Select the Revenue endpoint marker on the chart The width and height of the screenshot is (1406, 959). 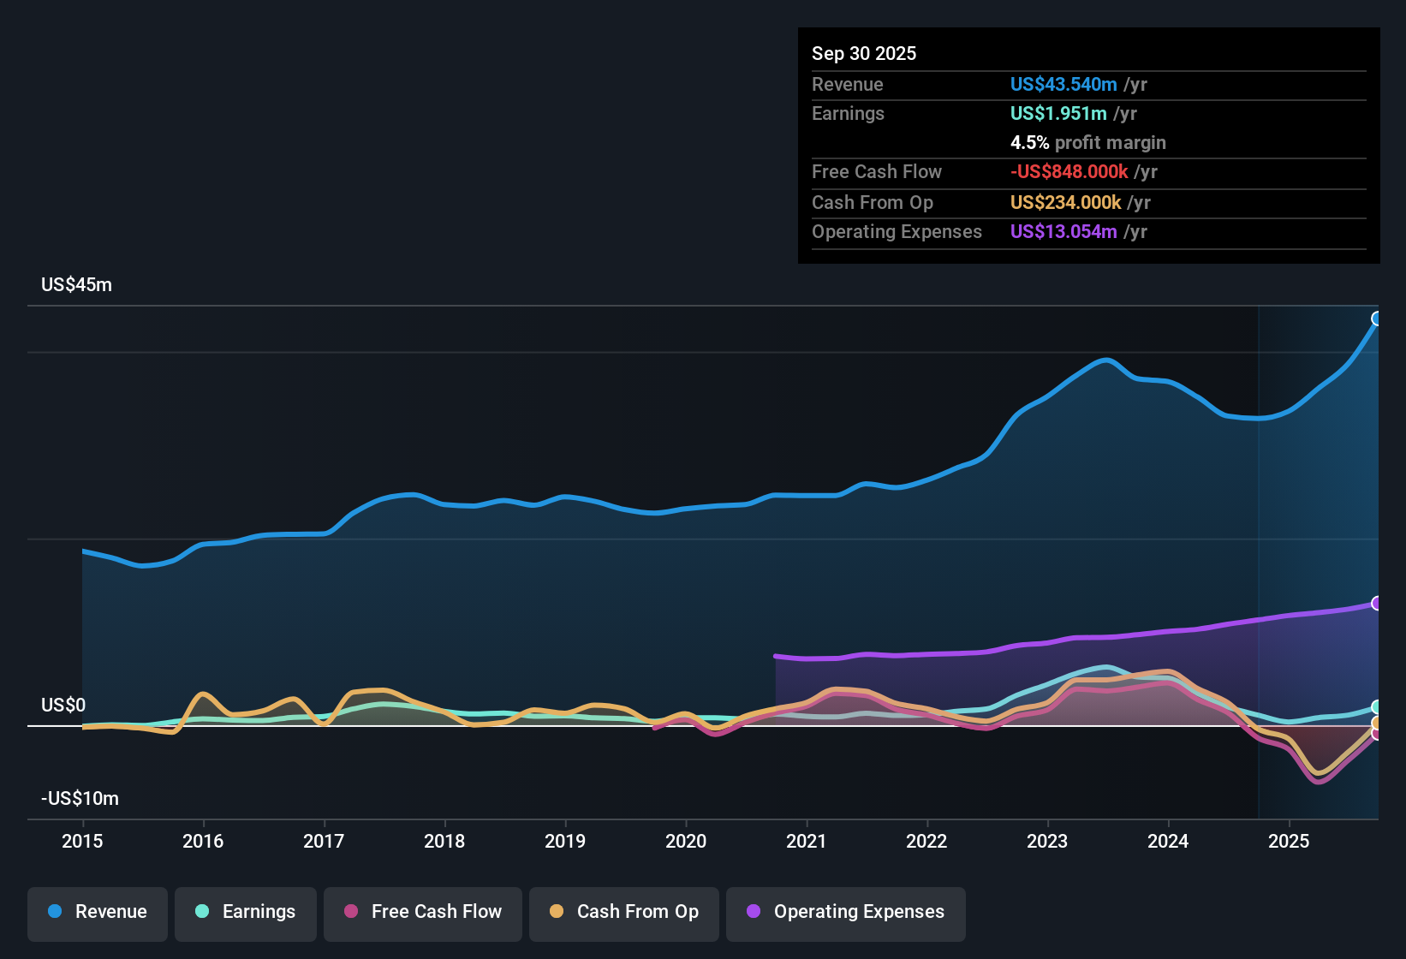[1377, 318]
